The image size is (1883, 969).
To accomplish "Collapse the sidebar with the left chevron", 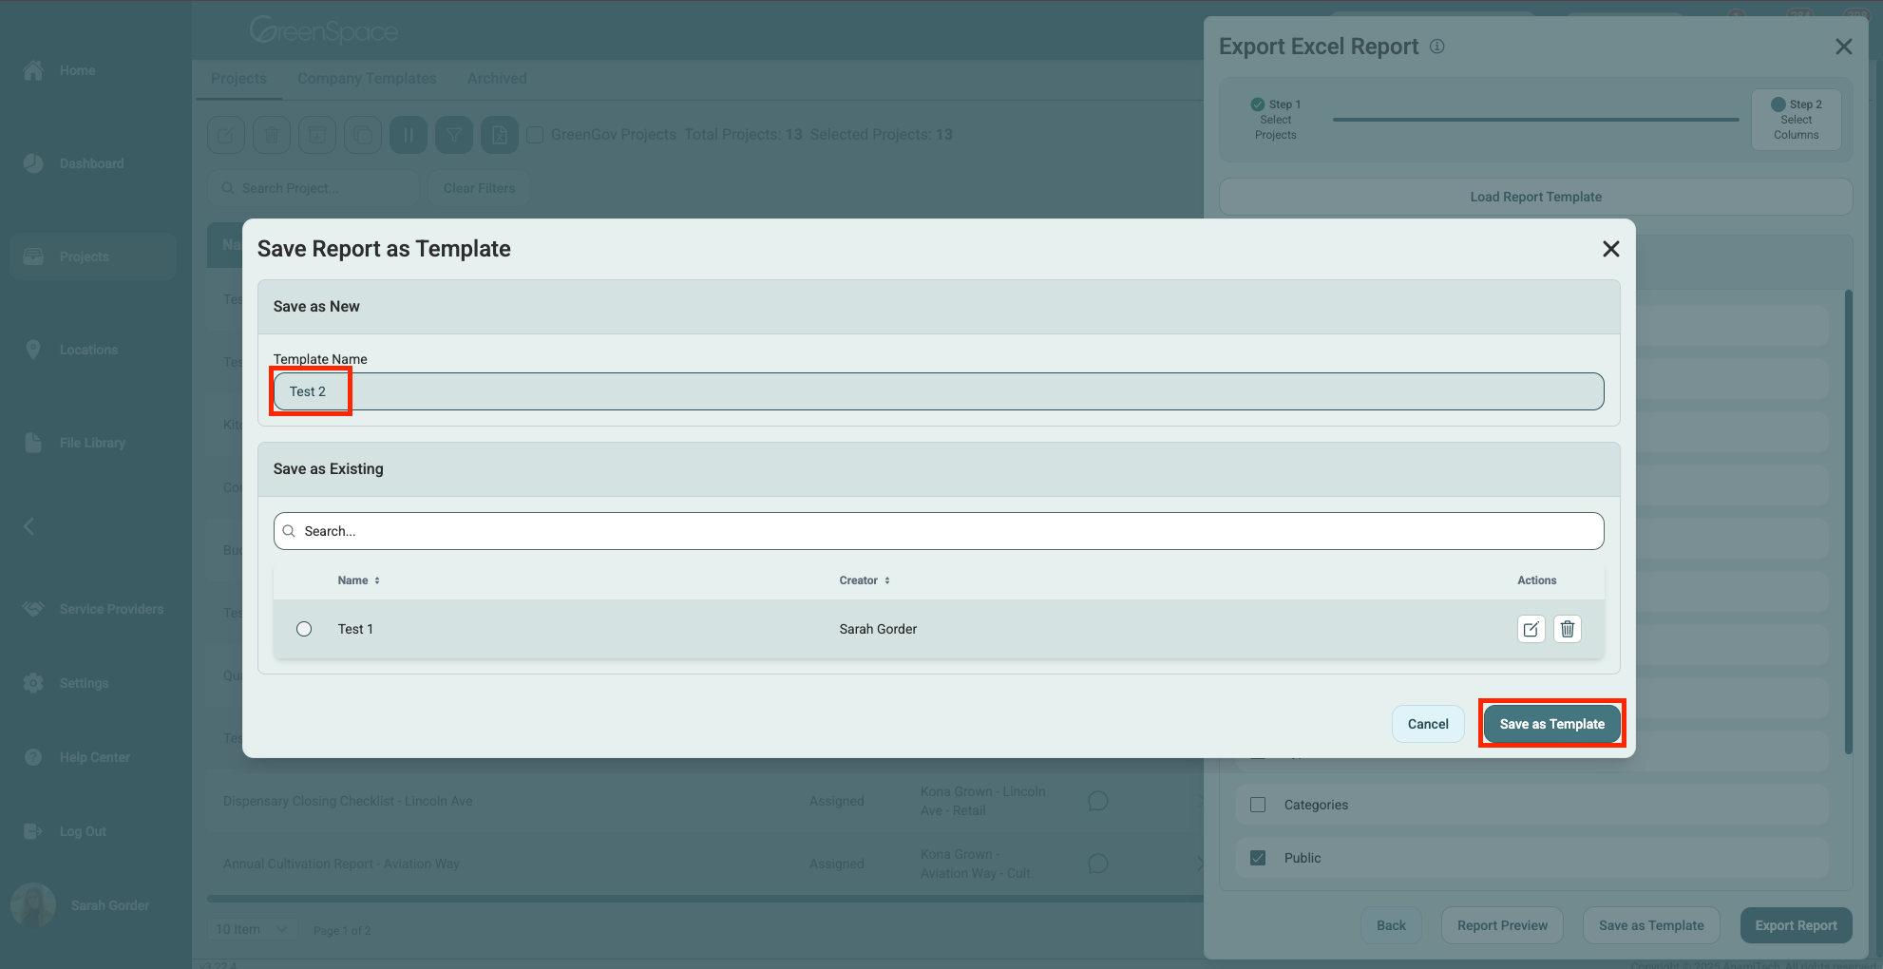I will [x=29, y=526].
